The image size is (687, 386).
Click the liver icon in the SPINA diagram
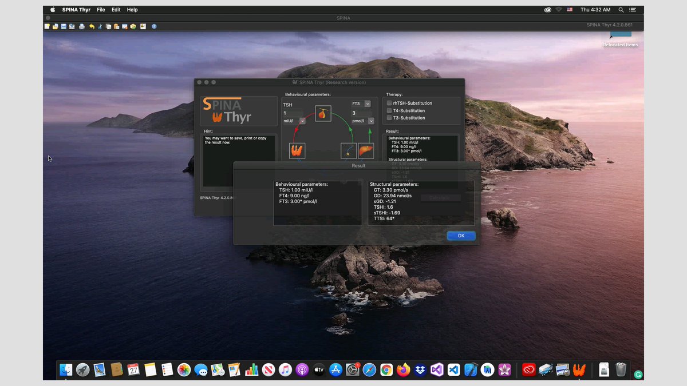366,151
